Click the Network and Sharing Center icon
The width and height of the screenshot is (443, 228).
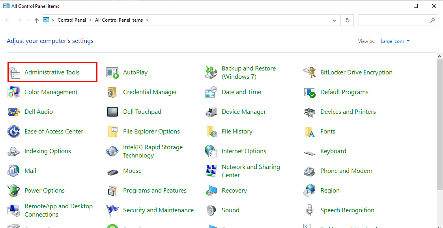[211, 171]
